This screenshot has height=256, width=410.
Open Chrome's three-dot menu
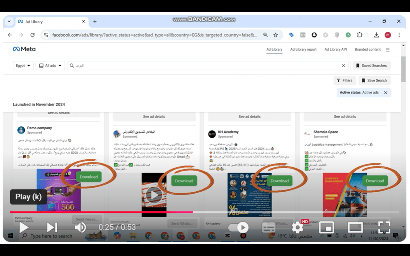click(x=399, y=35)
